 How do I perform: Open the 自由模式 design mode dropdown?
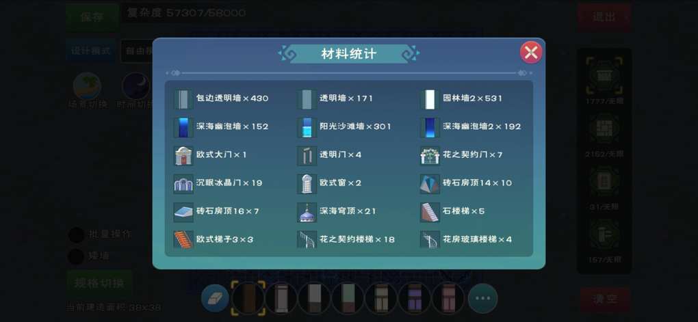click(x=137, y=51)
